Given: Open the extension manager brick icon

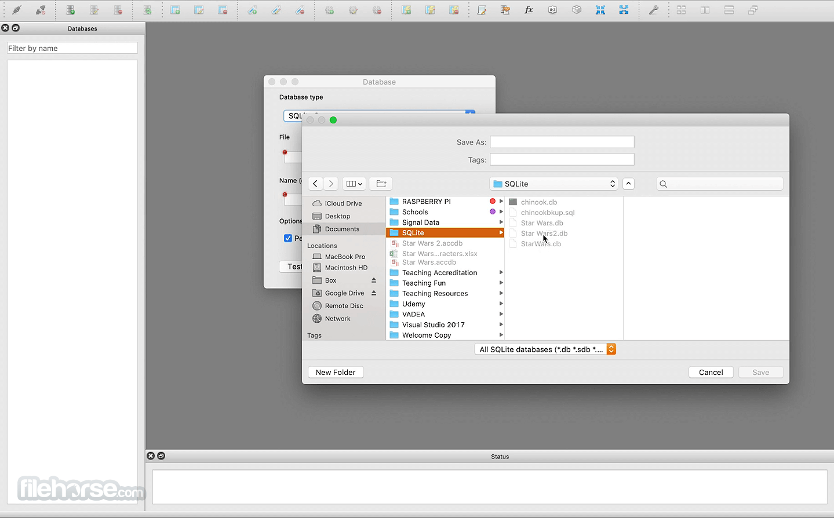Looking at the screenshot, I should pos(576,10).
